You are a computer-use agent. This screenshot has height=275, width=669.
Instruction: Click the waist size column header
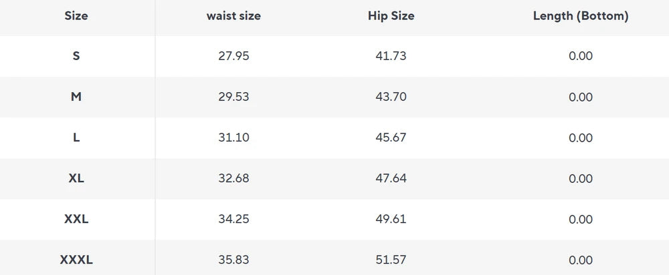coord(233,16)
